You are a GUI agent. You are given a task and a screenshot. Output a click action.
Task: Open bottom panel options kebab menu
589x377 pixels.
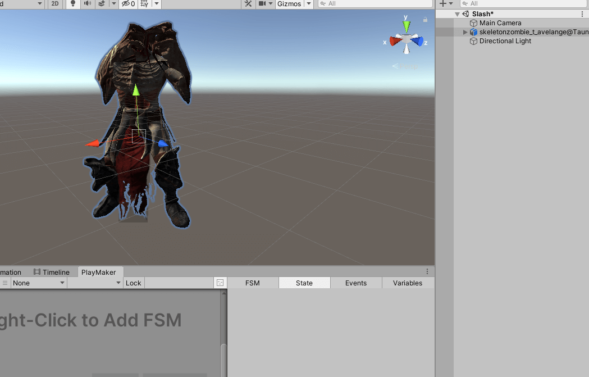coord(427,271)
